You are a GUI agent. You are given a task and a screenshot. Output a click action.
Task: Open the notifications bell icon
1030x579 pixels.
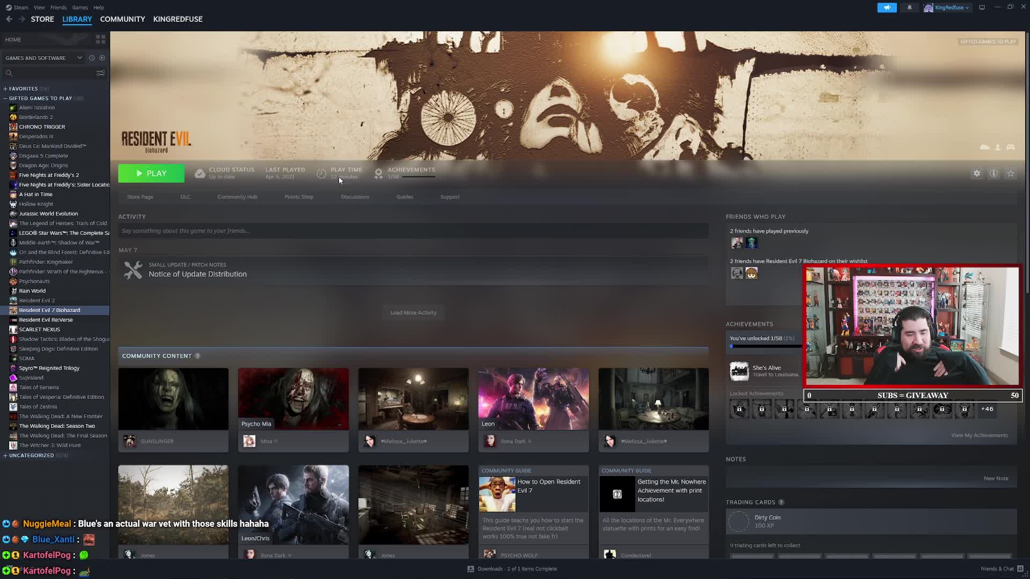909,8
